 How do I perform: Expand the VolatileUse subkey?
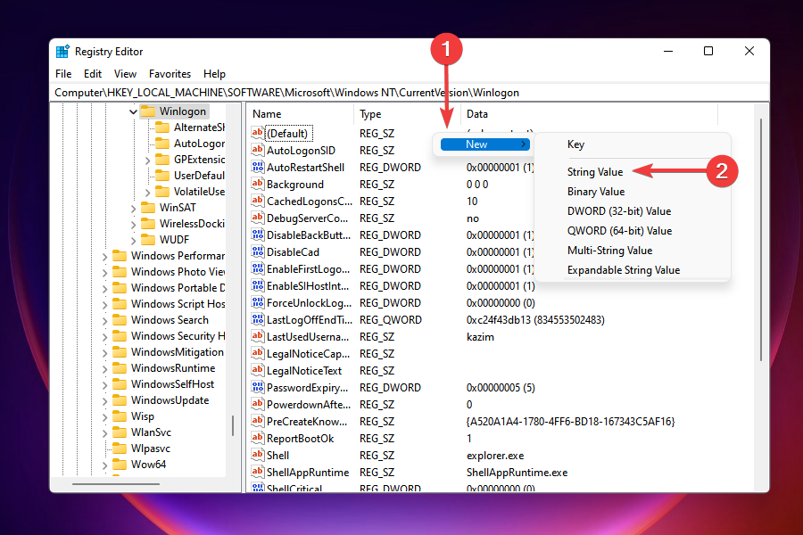(x=147, y=193)
